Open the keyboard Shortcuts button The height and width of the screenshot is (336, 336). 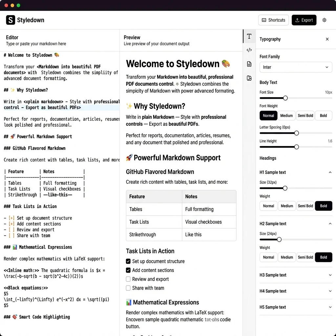click(273, 20)
